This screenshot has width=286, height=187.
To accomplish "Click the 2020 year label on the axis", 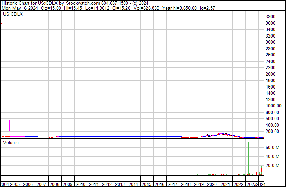I will (x=212, y=184).
